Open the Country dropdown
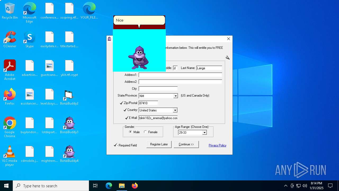The height and width of the screenshot is (191, 339). (175, 110)
